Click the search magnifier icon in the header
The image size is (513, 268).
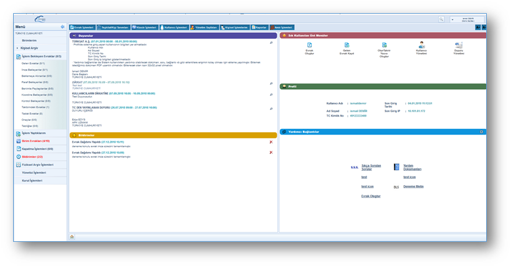[441, 20]
